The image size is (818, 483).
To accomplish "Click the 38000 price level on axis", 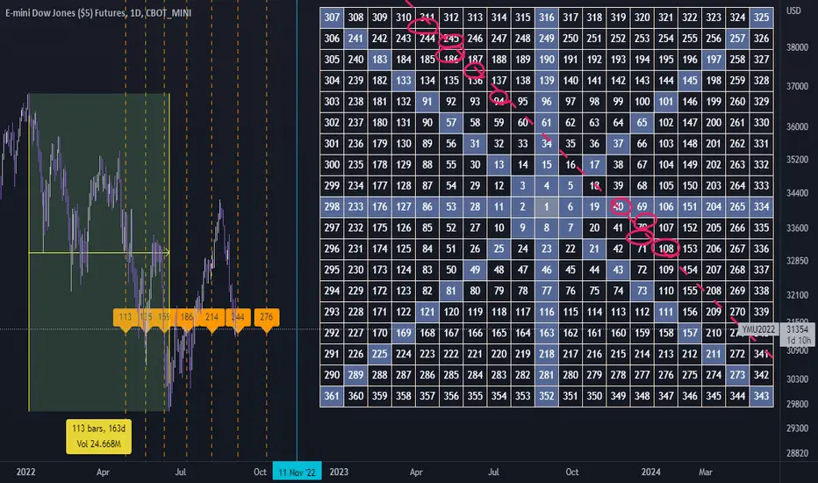I will pyautogui.click(x=797, y=47).
